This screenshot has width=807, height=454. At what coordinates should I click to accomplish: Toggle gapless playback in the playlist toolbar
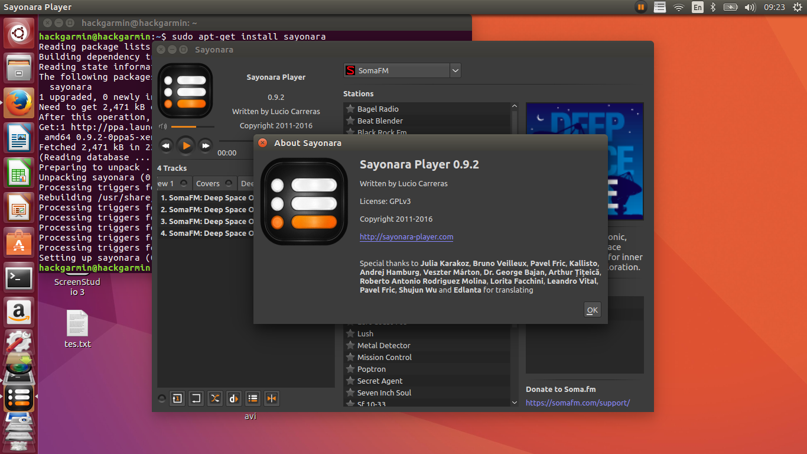click(272, 398)
